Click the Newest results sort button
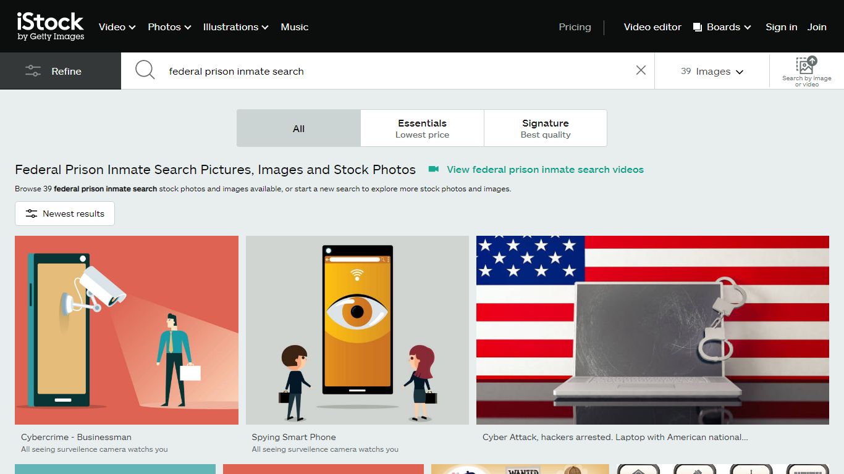The image size is (844, 474). [x=65, y=214]
